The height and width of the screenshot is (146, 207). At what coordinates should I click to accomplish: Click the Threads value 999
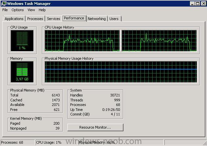[117, 100]
